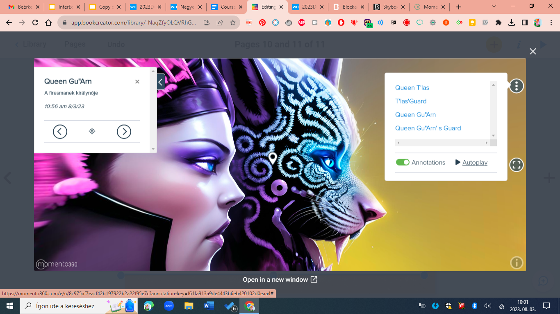Close the Queen Gu"Arn annotation panel
The image size is (560, 314).
137,82
